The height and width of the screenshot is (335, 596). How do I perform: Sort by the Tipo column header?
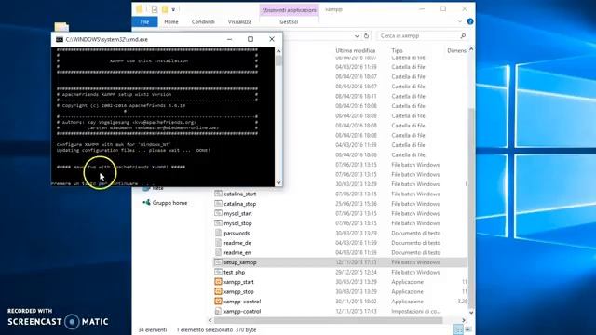[x=398, y=50]
